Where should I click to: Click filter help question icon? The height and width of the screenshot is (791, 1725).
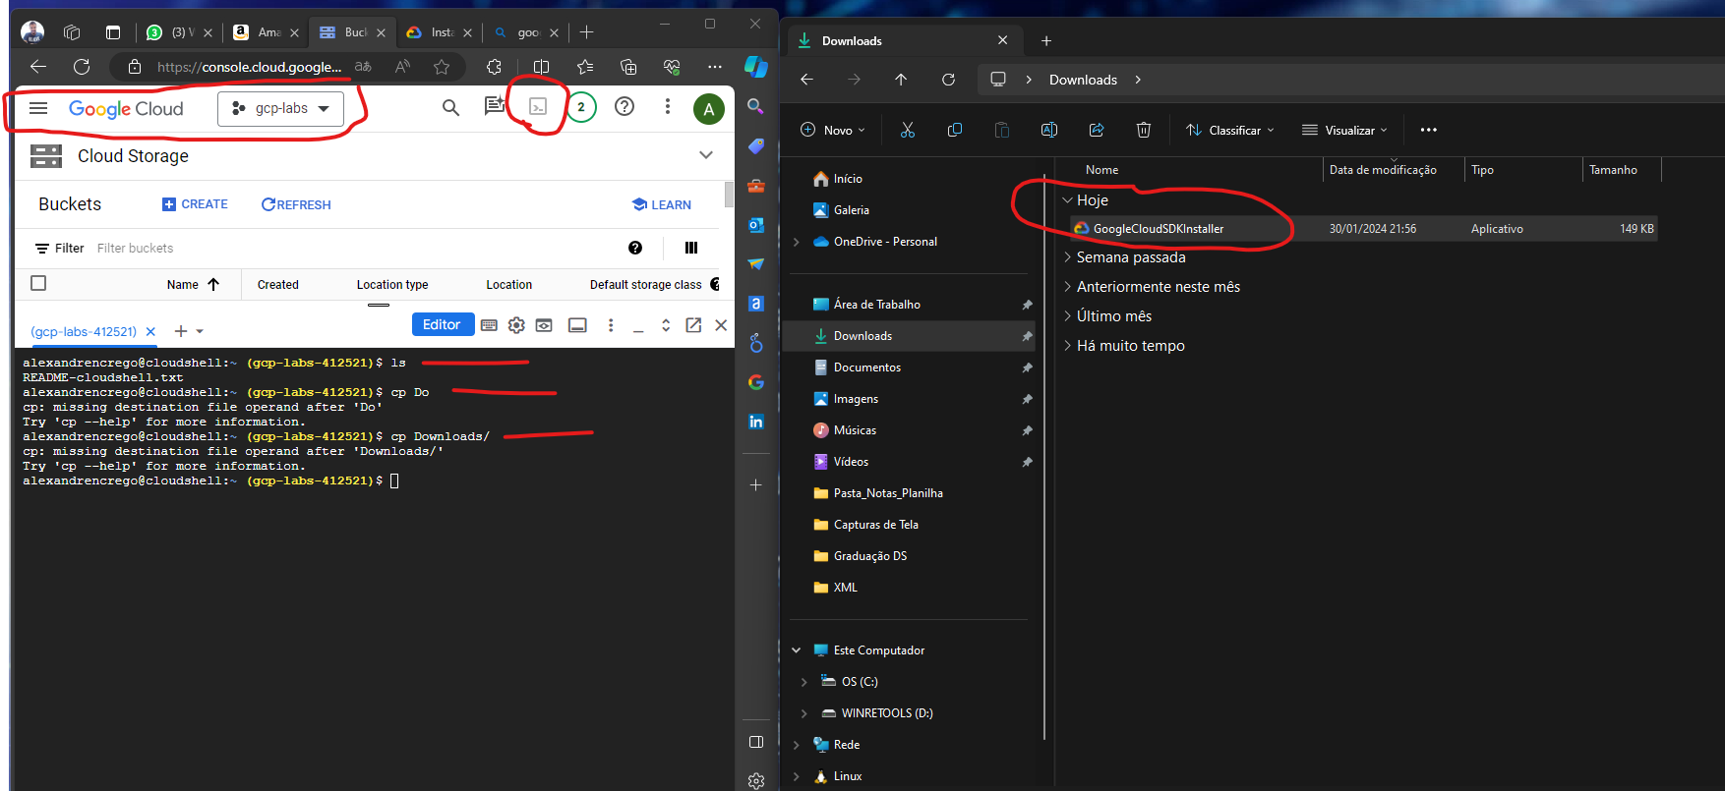pyautogui.click(x=635, y=248)
